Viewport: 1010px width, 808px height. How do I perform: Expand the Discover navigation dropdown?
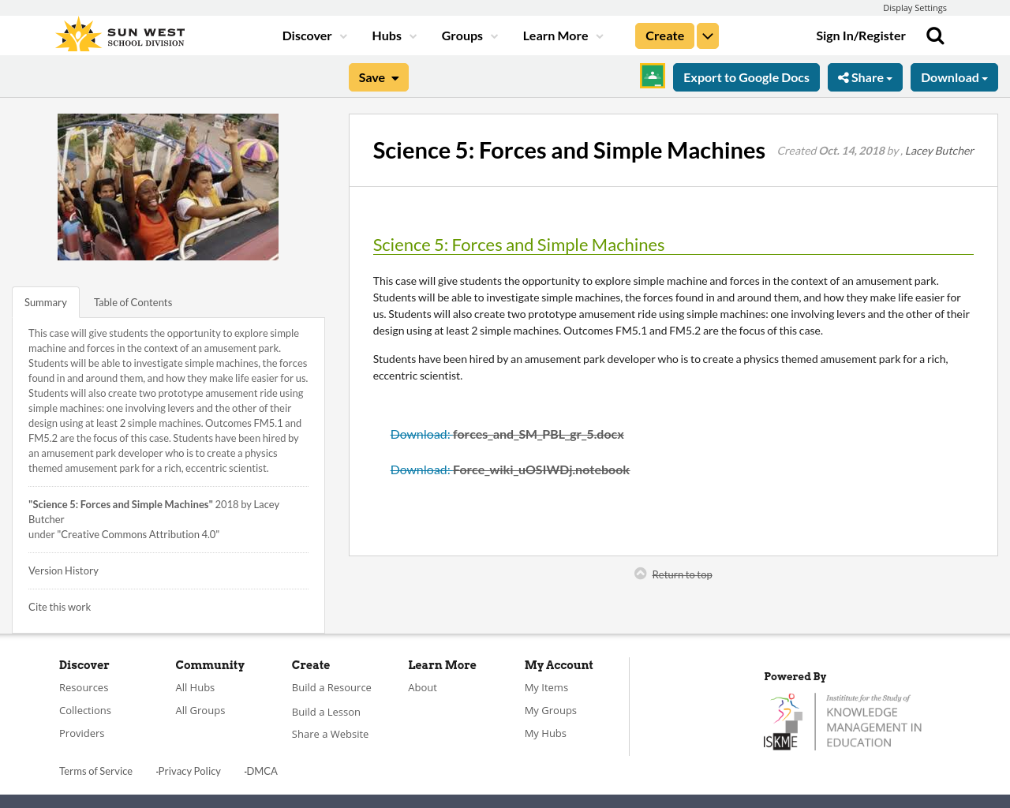pyautogui.click(x=312, y=35)
